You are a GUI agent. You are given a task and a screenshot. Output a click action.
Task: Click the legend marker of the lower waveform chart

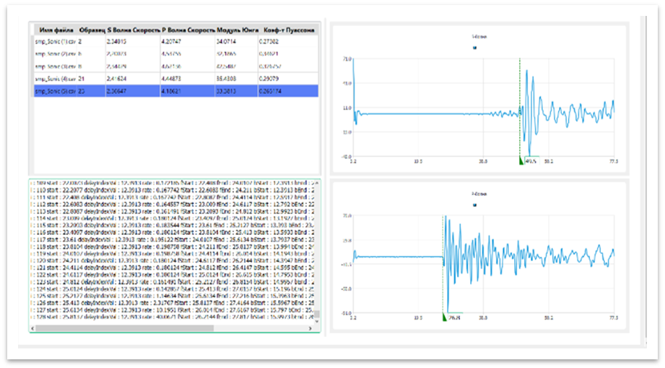point(474,205)
